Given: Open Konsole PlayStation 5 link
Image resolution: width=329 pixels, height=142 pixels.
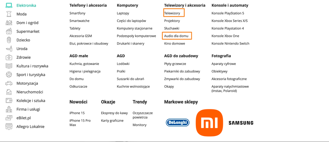Looking at the screenshot, I should 228,13.
